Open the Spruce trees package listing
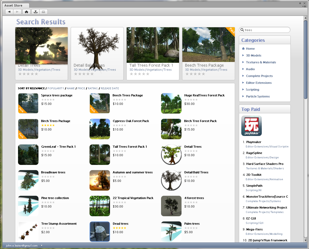309x249 pixels. 57,96
